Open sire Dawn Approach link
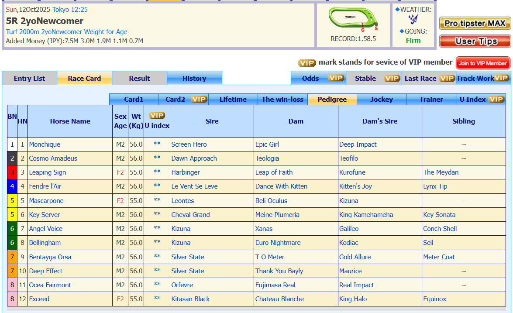 [x=194, y=158]
